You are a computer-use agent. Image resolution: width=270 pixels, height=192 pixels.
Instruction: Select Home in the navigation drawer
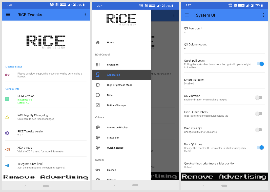121,42
